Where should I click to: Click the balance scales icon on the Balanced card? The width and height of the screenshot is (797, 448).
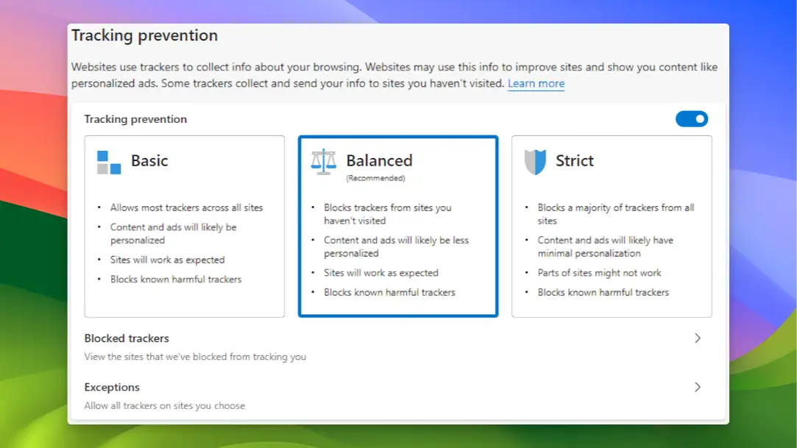point(324,161)
